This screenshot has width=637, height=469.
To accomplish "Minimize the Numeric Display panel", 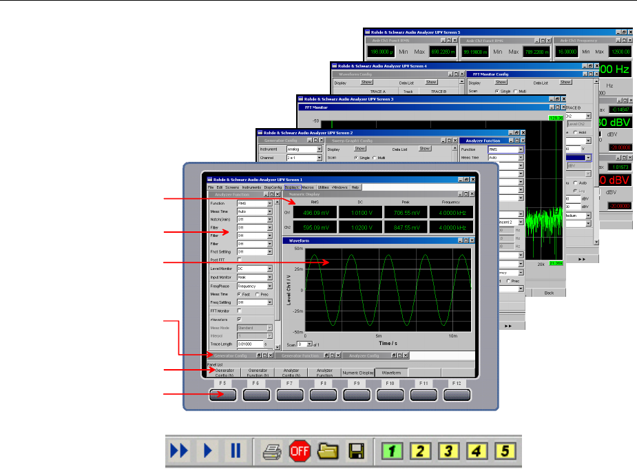I will tap(460, 194).
